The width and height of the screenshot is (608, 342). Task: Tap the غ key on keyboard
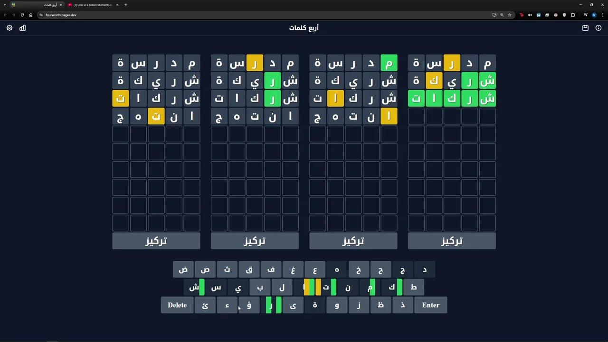tap(293, 269)
